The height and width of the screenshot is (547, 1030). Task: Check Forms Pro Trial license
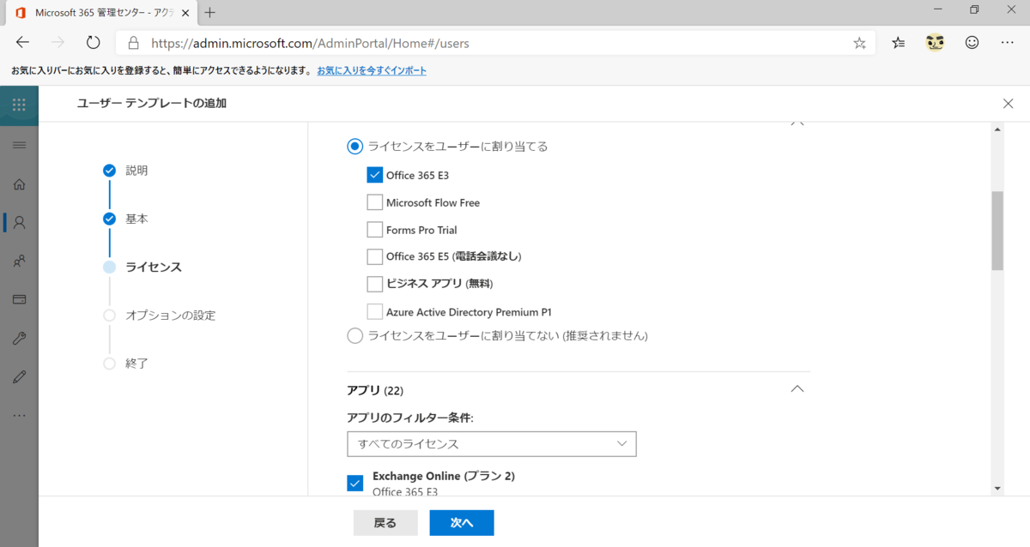click(x=374, y=230)
